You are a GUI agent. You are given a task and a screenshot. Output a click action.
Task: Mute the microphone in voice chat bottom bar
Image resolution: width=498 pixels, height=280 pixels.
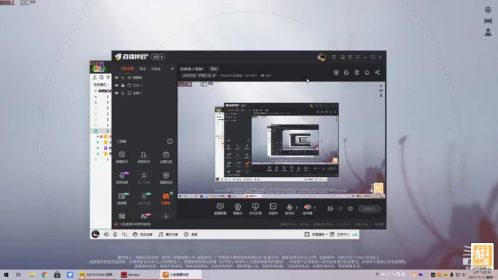(115, 235)
